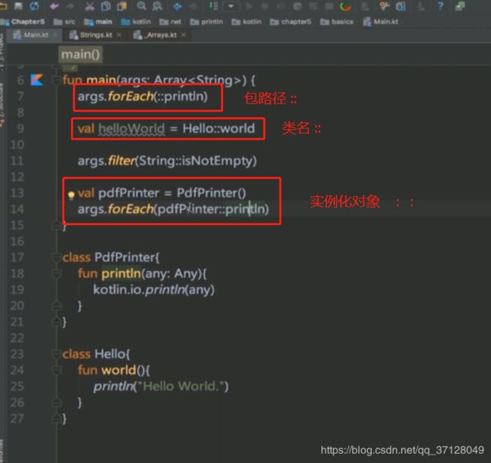Click the rightmost toolbar icon after Help
Image resolution: width=491 pixels, height=463 pixels.
[460, 6]
